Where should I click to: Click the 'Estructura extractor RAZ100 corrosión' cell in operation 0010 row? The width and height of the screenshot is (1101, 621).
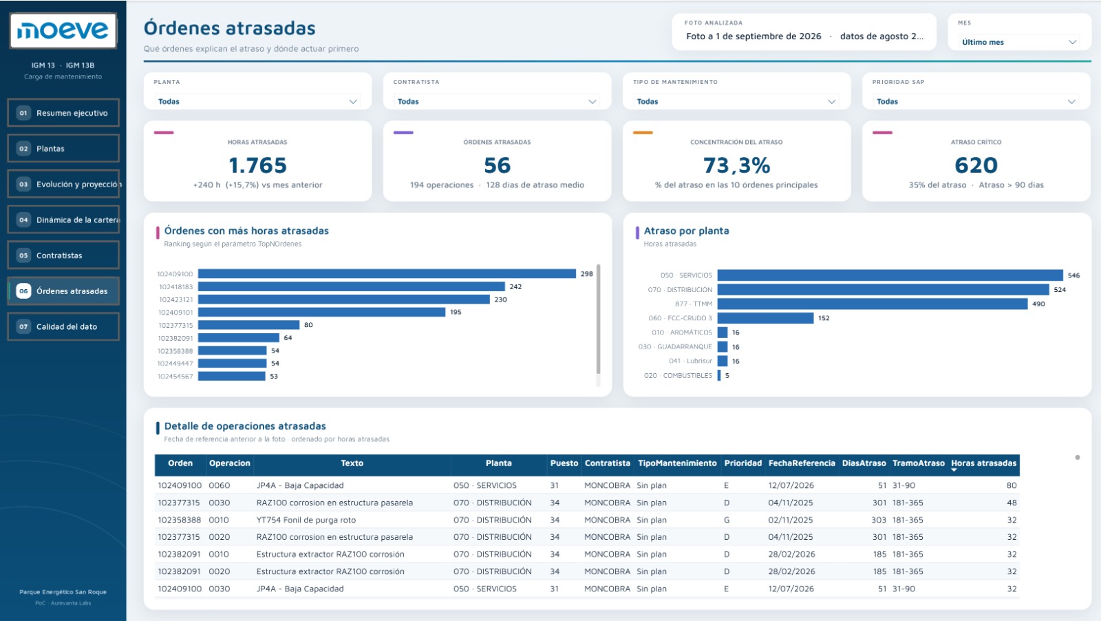330,554
